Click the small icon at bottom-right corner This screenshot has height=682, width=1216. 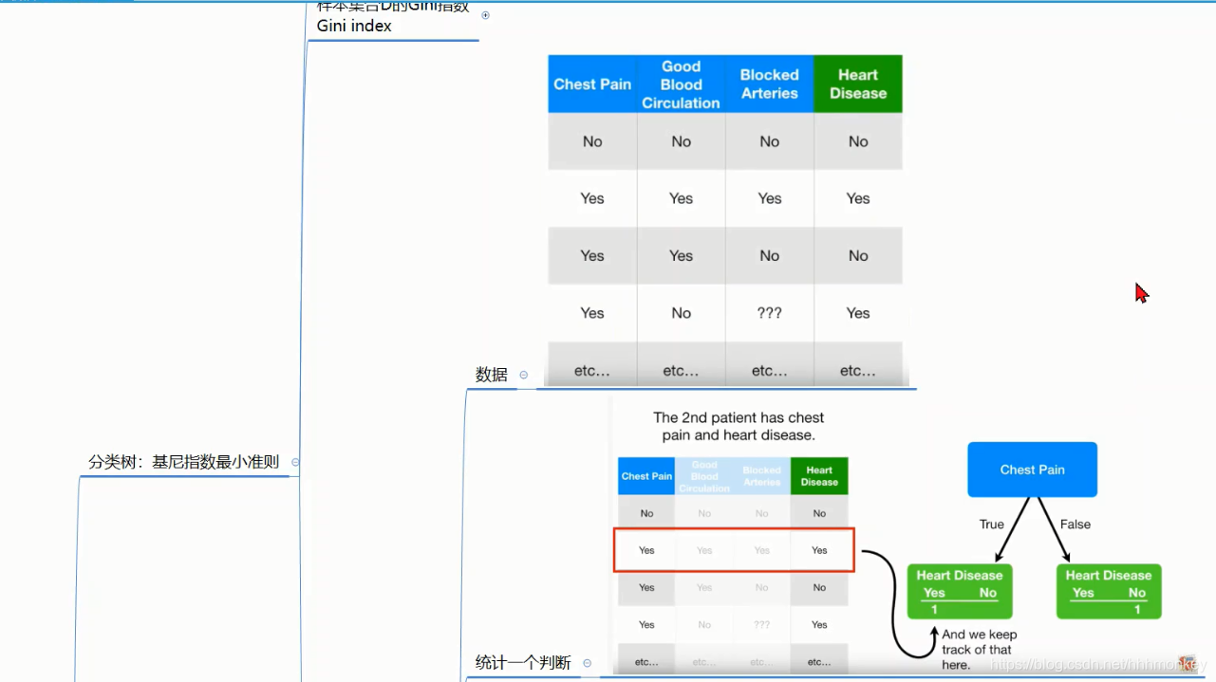(x=1187, y=663)
